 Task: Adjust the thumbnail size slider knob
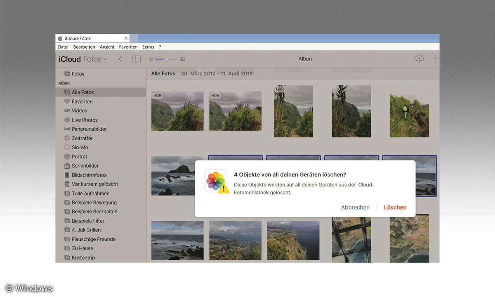pos(166,59)
